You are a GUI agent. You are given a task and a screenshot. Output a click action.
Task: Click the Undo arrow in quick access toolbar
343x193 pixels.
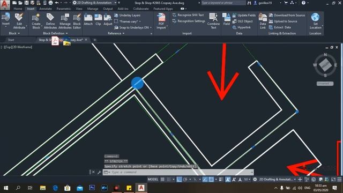click(x=57, y=3)
